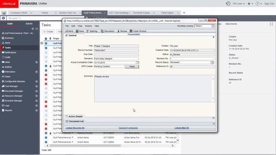Open the calendar picker for Actual Completion Date
The width and height of the screenshot is (276, 155).
(138, 62)
